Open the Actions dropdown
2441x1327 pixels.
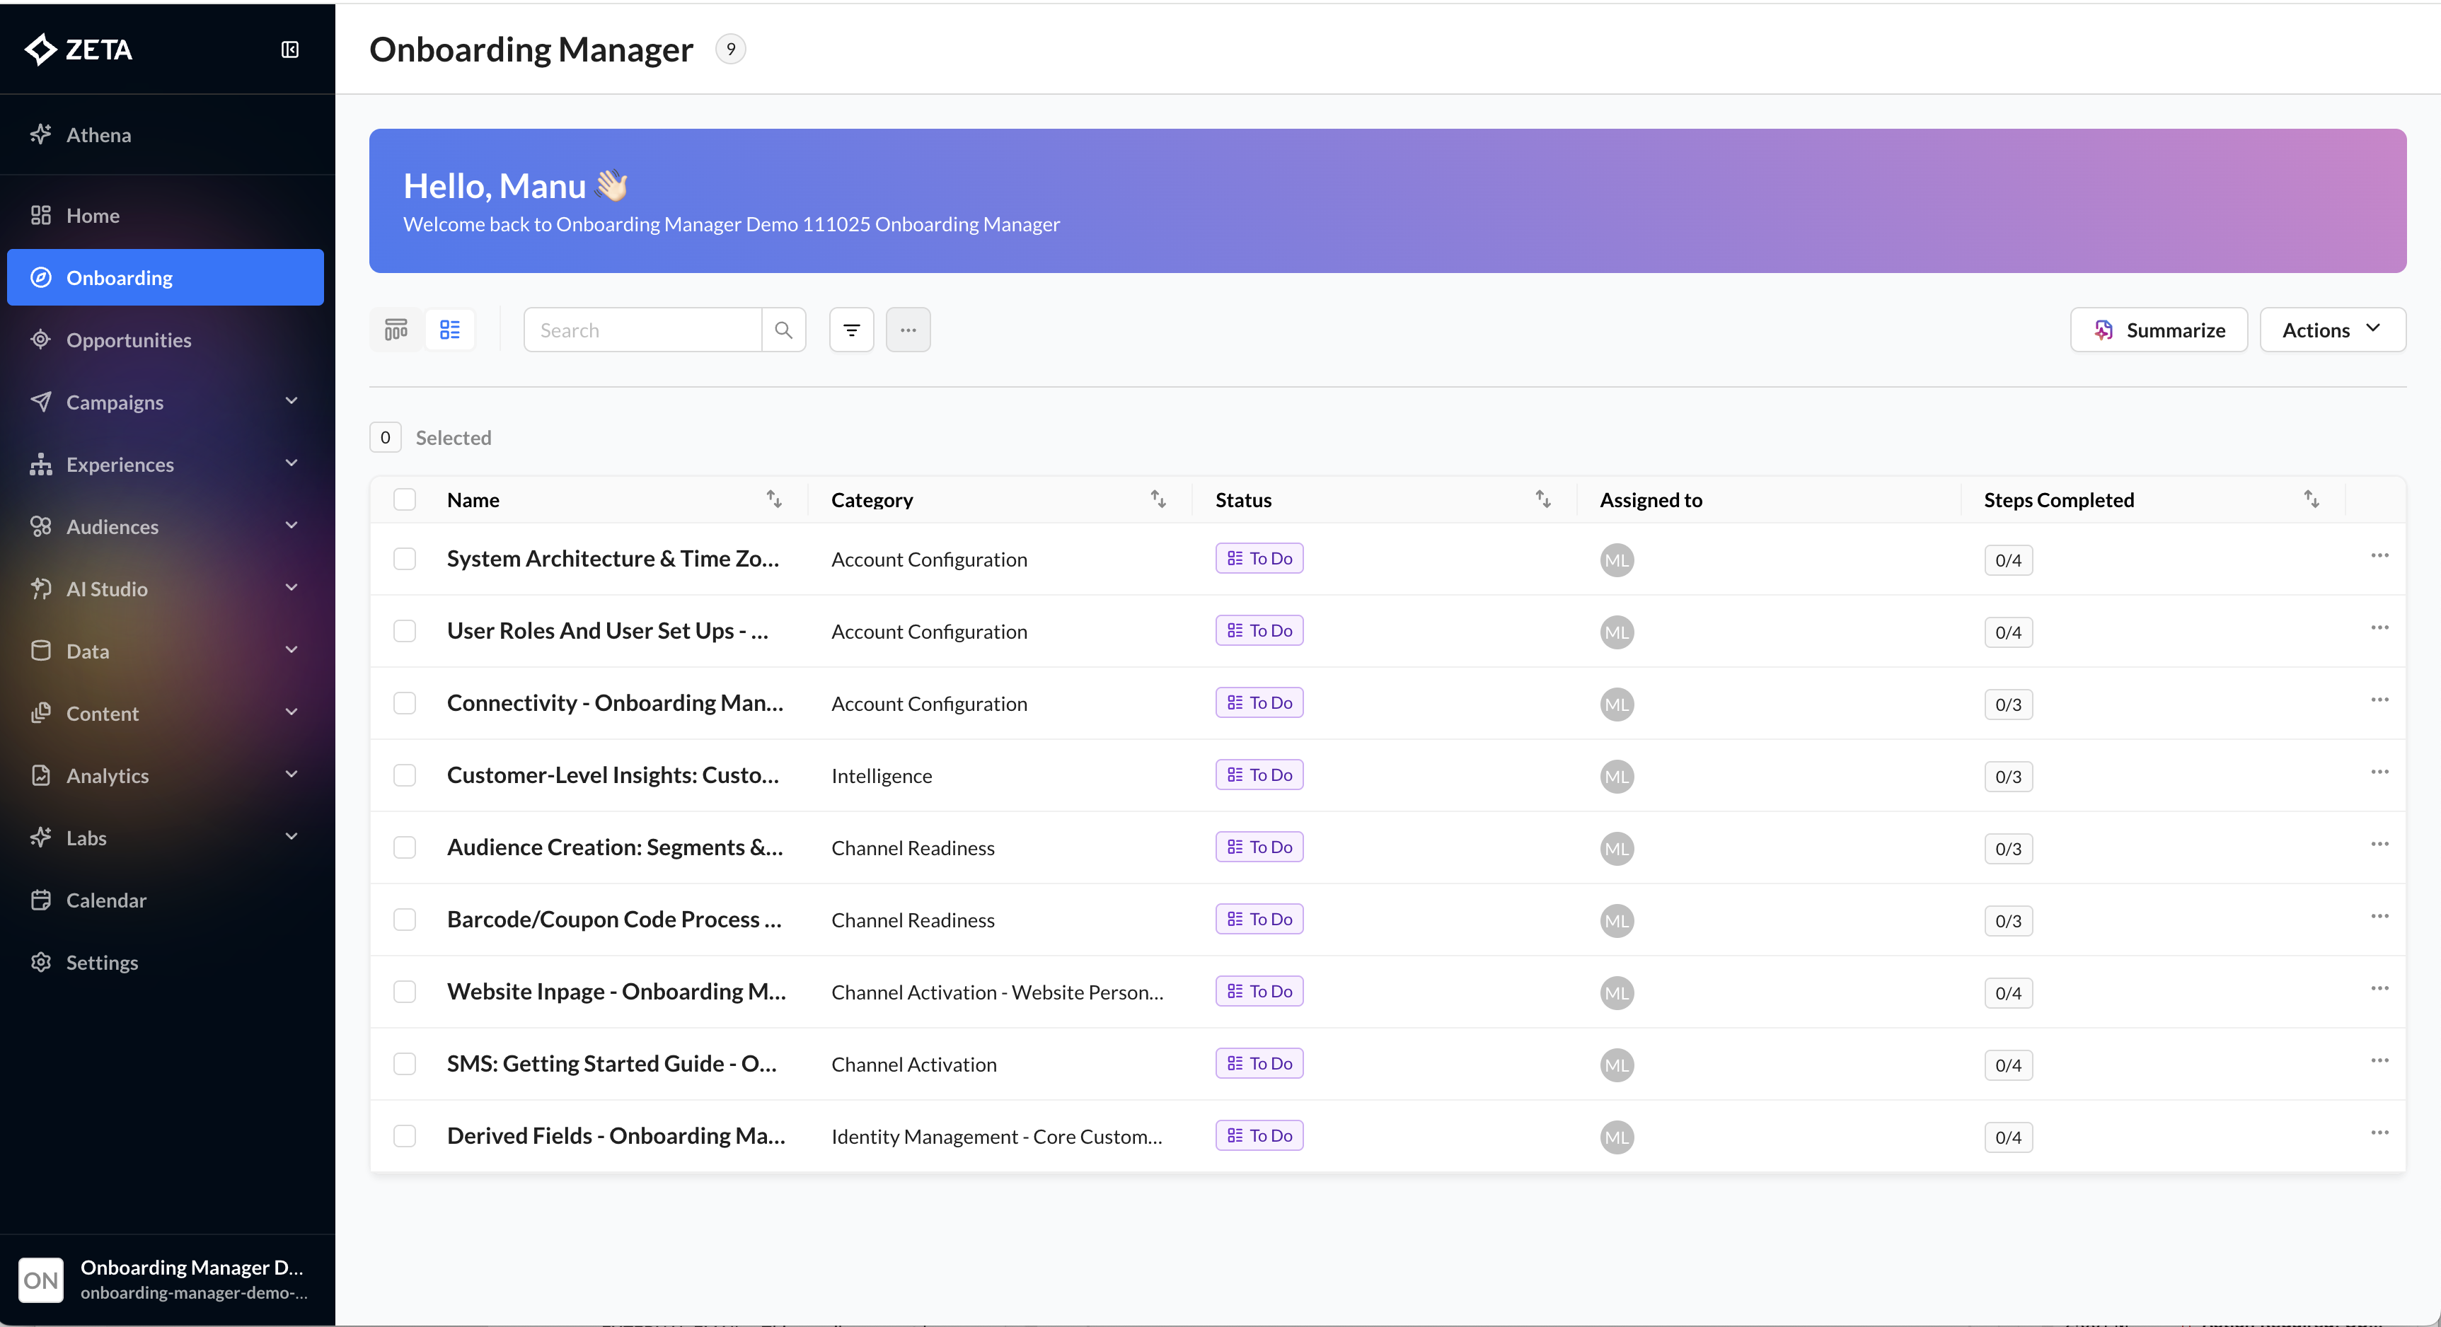point(2332,330)
